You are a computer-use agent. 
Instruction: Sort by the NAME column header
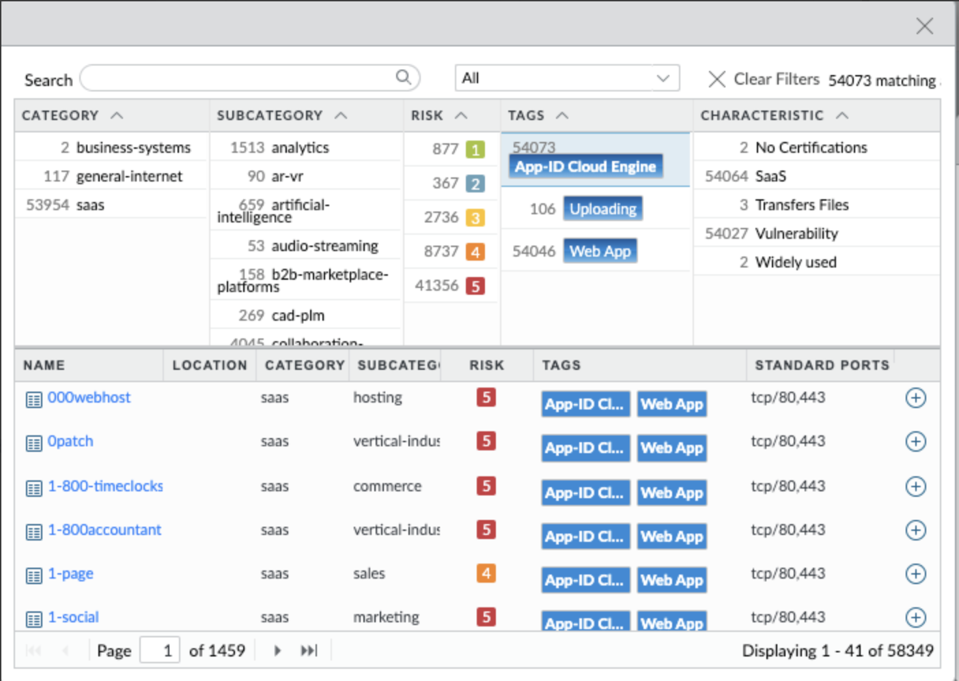44,365
